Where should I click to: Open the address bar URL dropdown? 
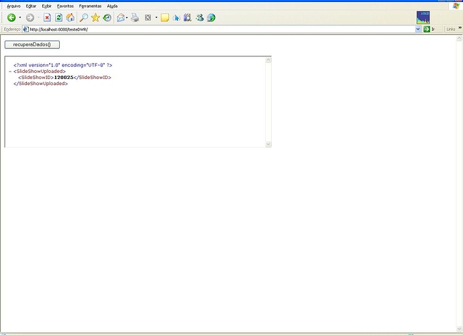tap(418, 29)
